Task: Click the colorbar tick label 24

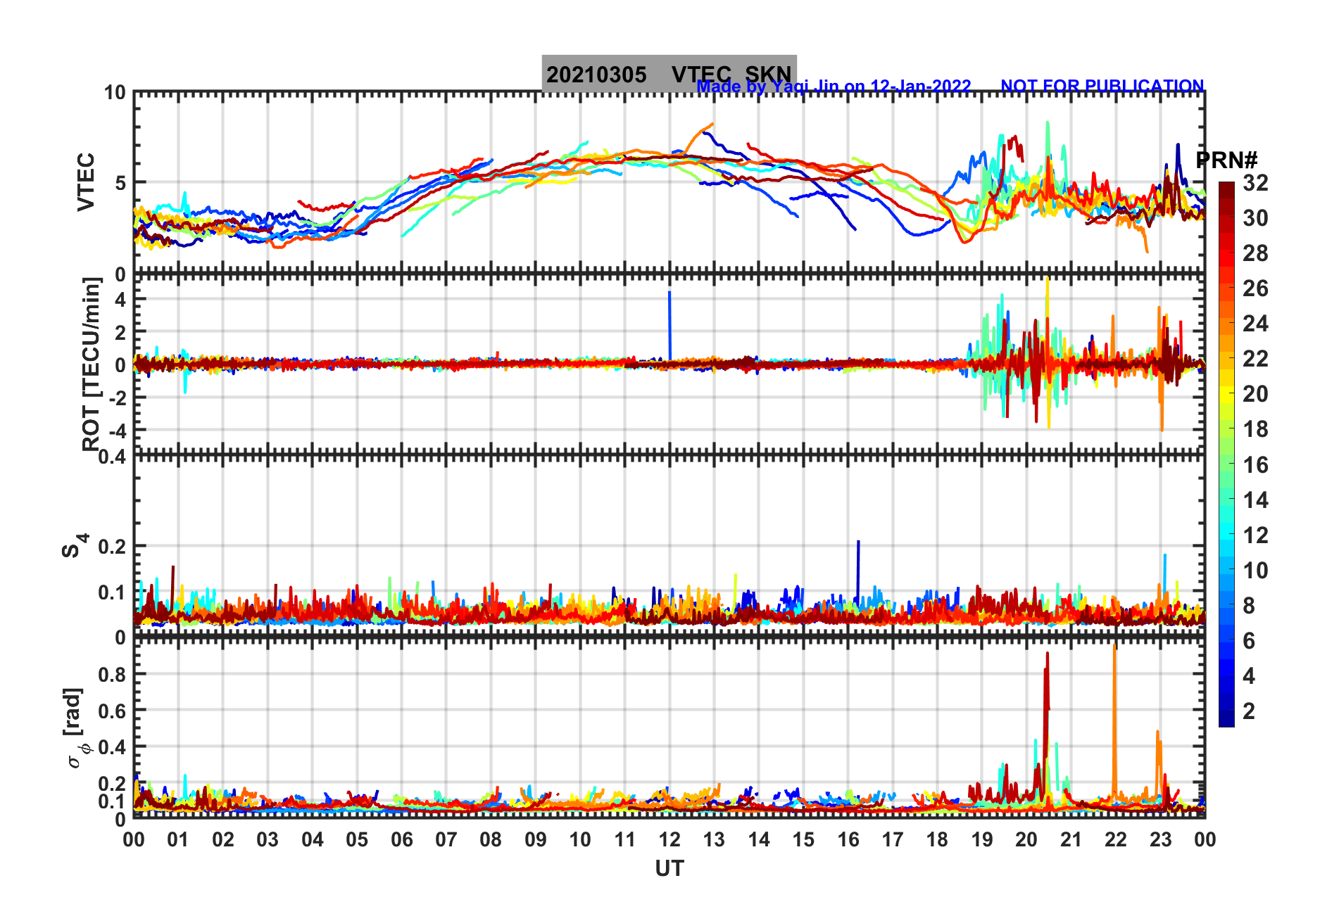Action: point(1255,324)
